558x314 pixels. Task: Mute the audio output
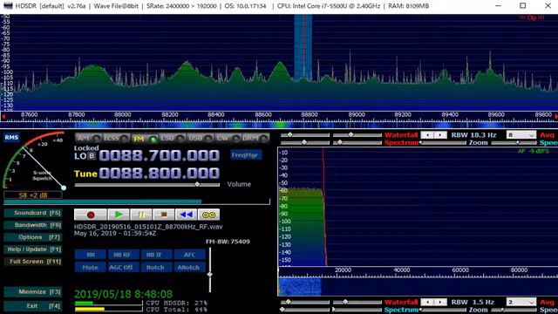click(x=91, y=268)
